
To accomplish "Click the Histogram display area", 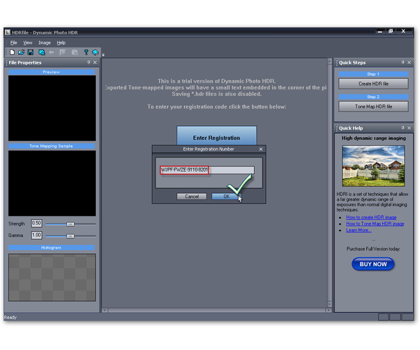I will [x=52, y=278].
